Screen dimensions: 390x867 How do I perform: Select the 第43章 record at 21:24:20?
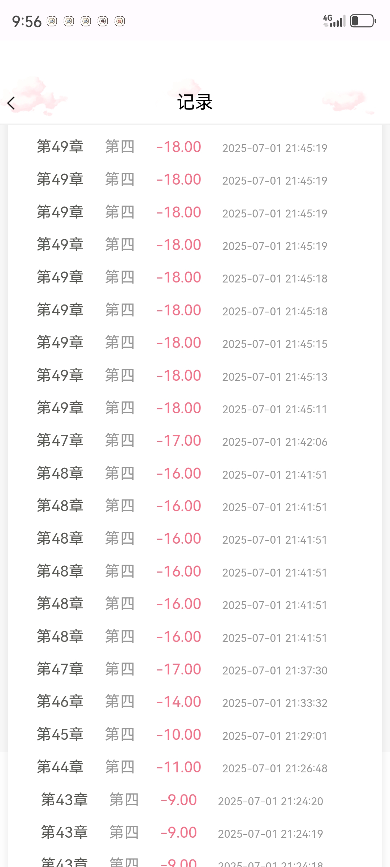coord(195,800)
